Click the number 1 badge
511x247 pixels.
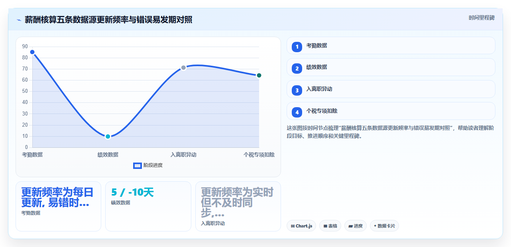[297, 47]
